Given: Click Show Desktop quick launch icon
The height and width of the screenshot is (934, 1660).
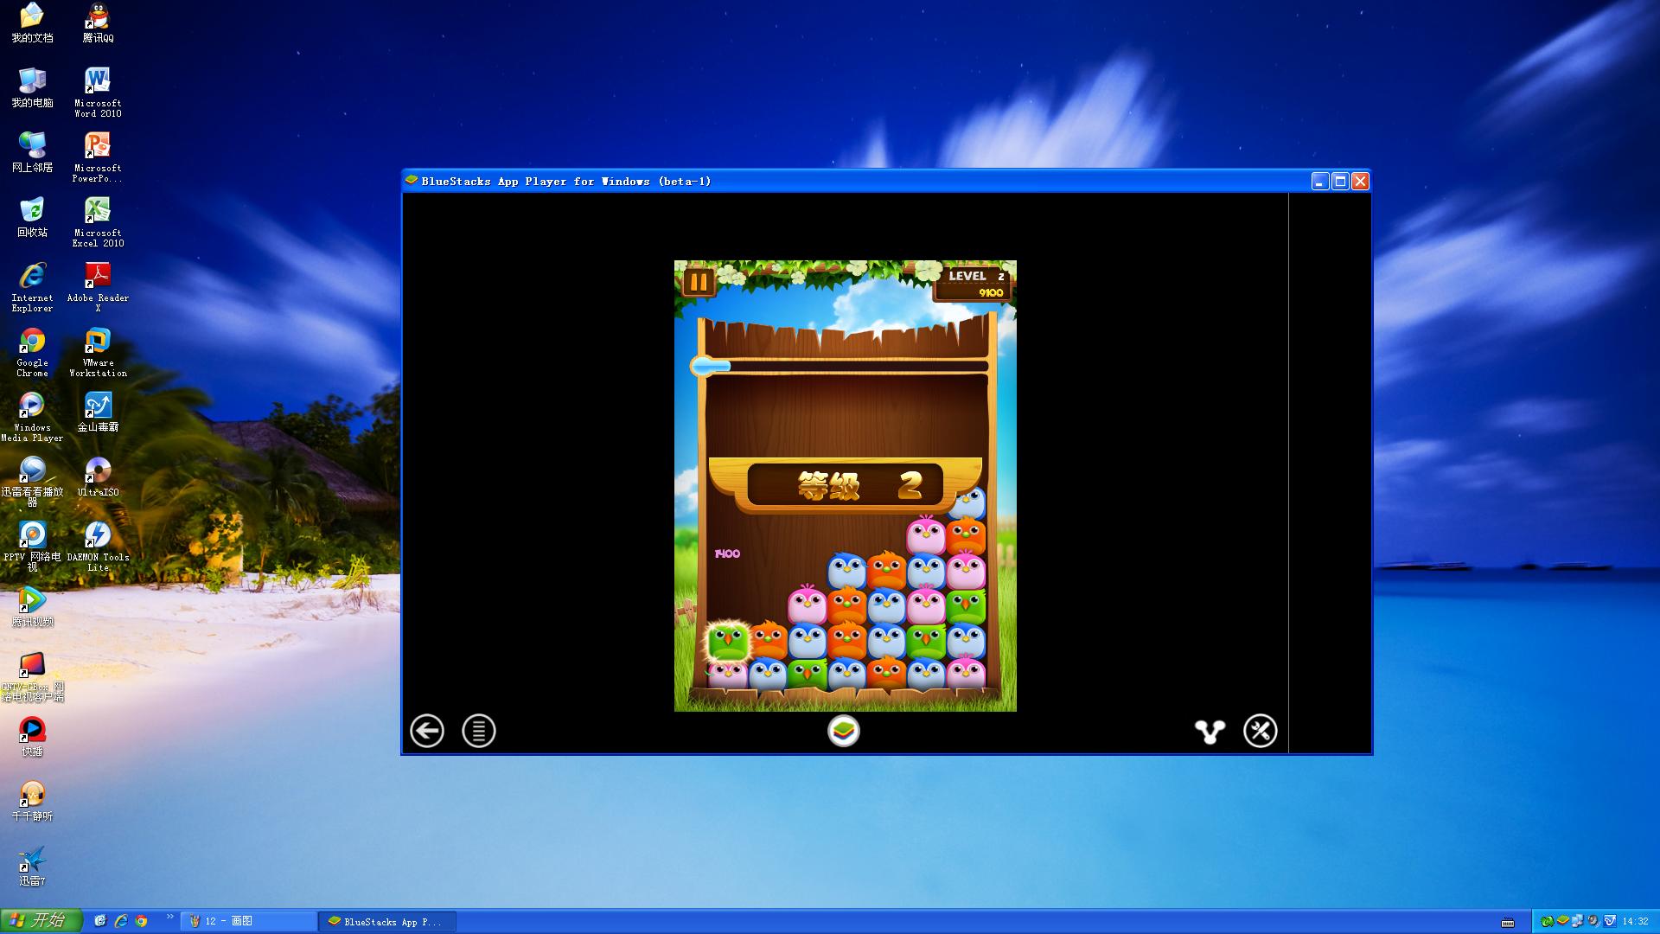Looking at the screenshot, I should pyautogui.click(x=100, y=921).
